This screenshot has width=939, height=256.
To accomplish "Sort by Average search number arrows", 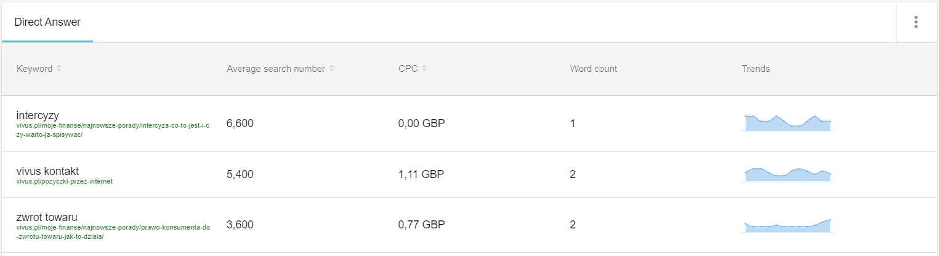I will point(331,69).
